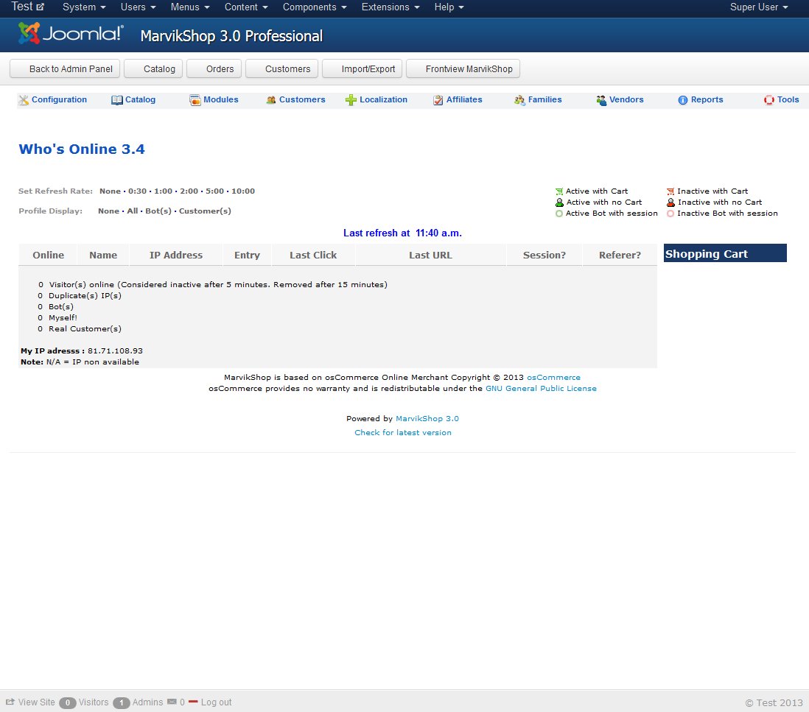Expand the Menus dropdown

190,7
